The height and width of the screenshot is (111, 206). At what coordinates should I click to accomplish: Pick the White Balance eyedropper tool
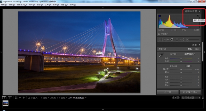click(161, 55)
